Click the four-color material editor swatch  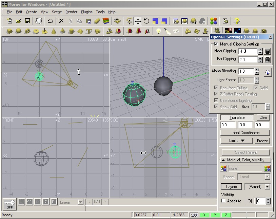[x=213, y=21]
